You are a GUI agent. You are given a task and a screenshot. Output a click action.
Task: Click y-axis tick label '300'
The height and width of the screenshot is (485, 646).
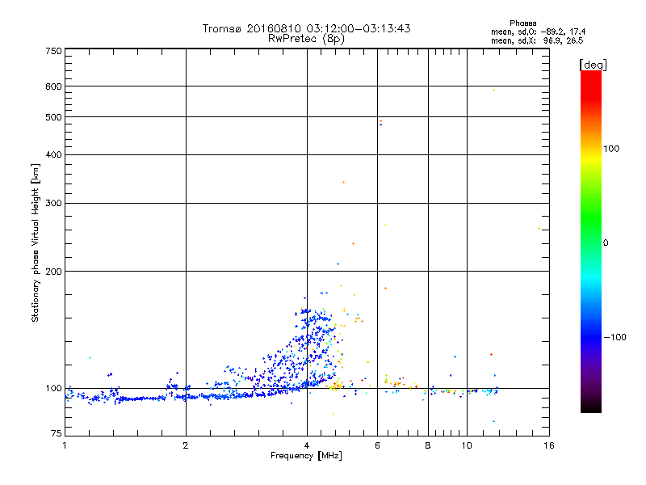point(53,203)
